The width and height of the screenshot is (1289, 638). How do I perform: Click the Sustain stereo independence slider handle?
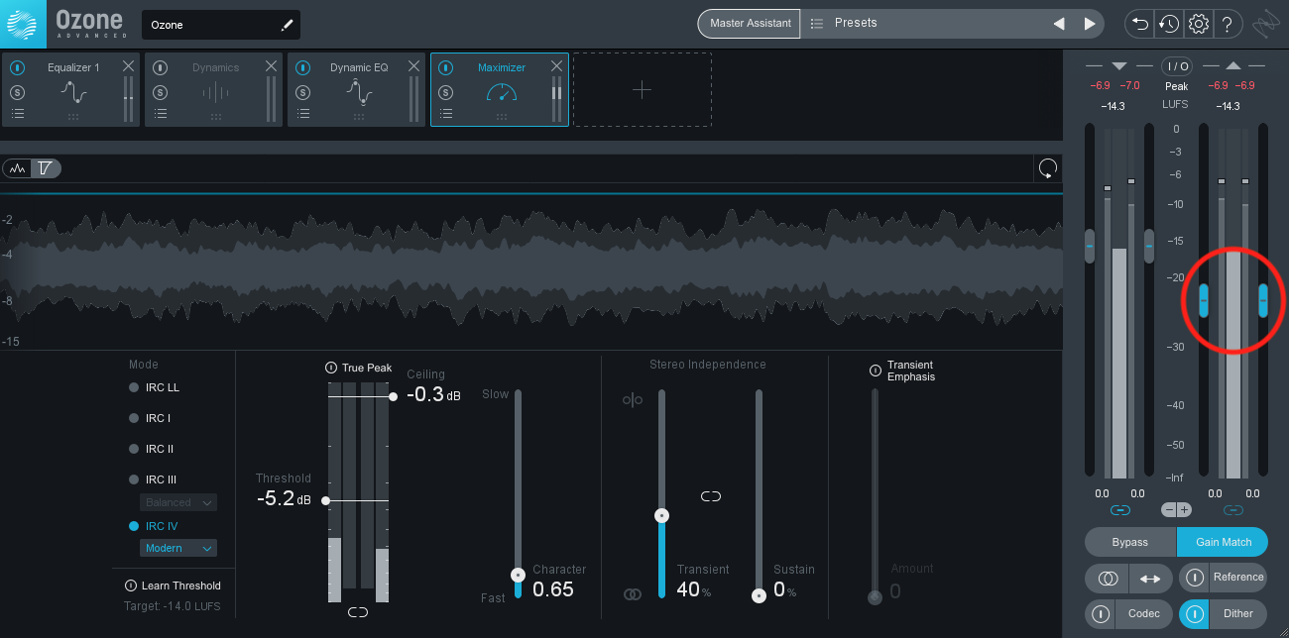click(x=759, y=595)
